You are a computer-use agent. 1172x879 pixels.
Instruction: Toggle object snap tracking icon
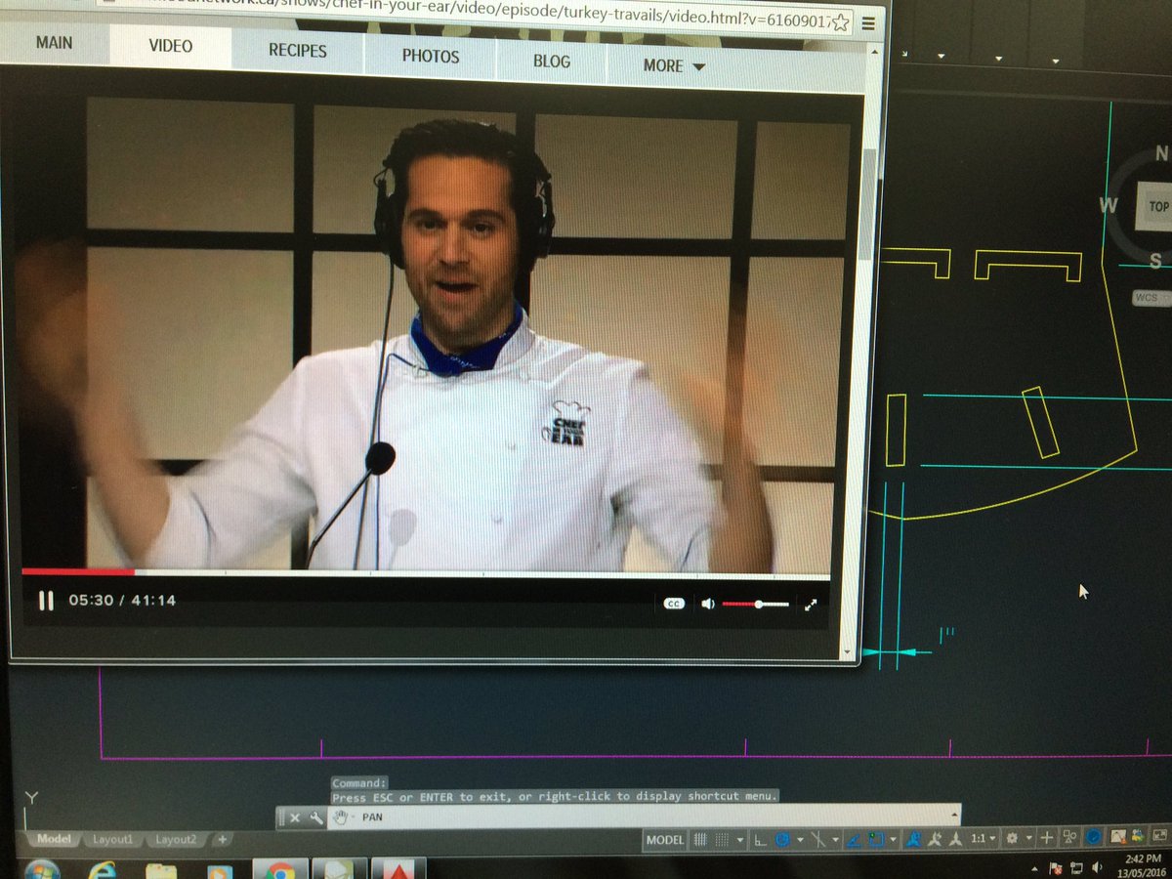[854, 840]
